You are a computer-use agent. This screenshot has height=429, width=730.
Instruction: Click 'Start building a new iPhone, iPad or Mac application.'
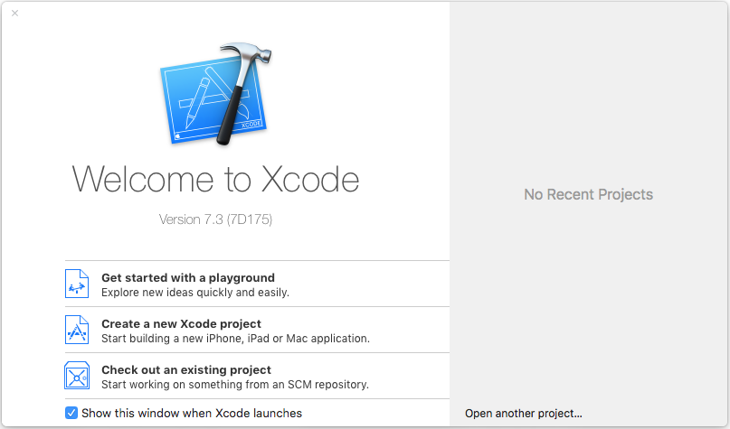235,339
